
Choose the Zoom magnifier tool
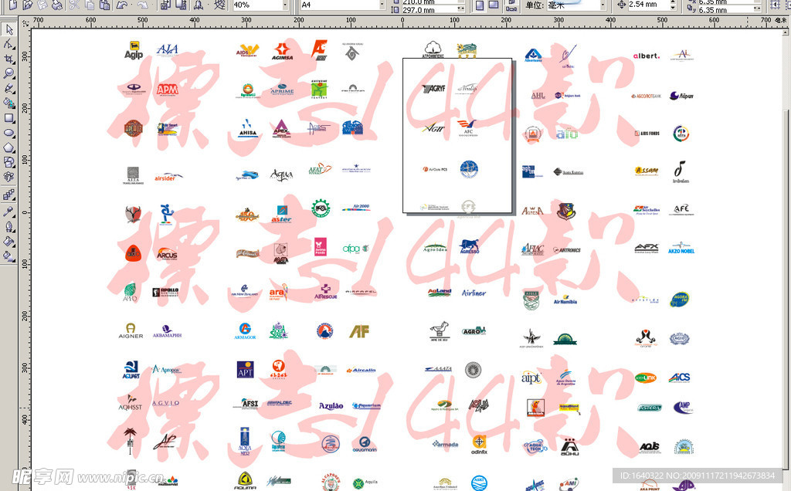click(x=9, y=73)
